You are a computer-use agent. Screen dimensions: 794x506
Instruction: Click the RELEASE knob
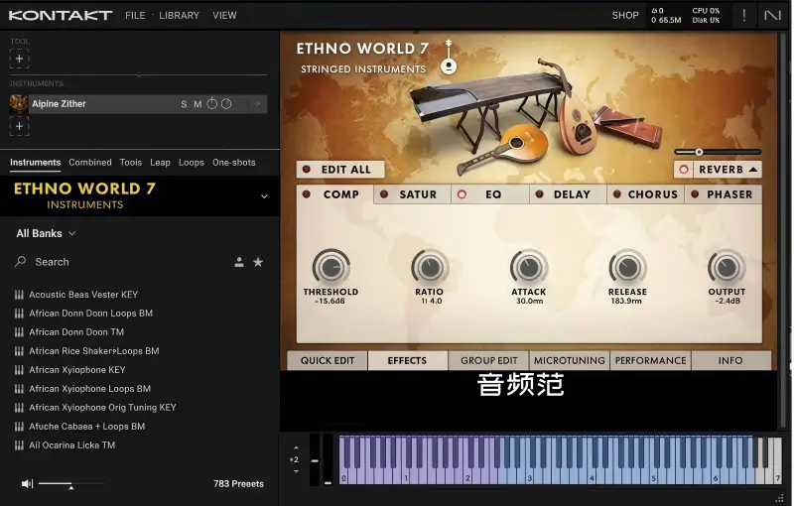click(x=627, y=267)
